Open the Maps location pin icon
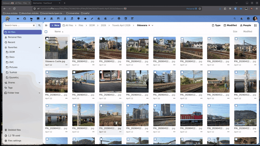This screenshot has width=260, height=146. [78, 19]
